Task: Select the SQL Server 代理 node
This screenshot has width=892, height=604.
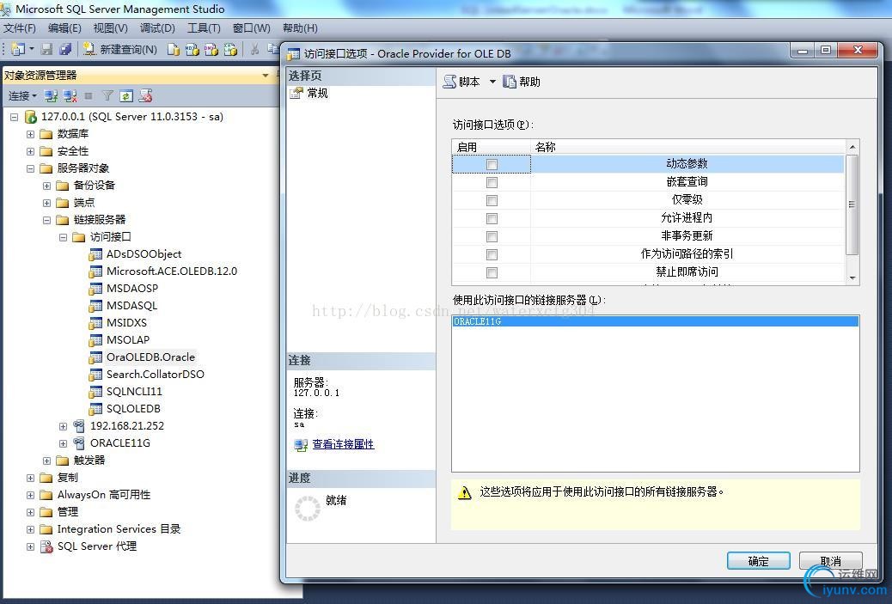Action: [x=97, y=546]
